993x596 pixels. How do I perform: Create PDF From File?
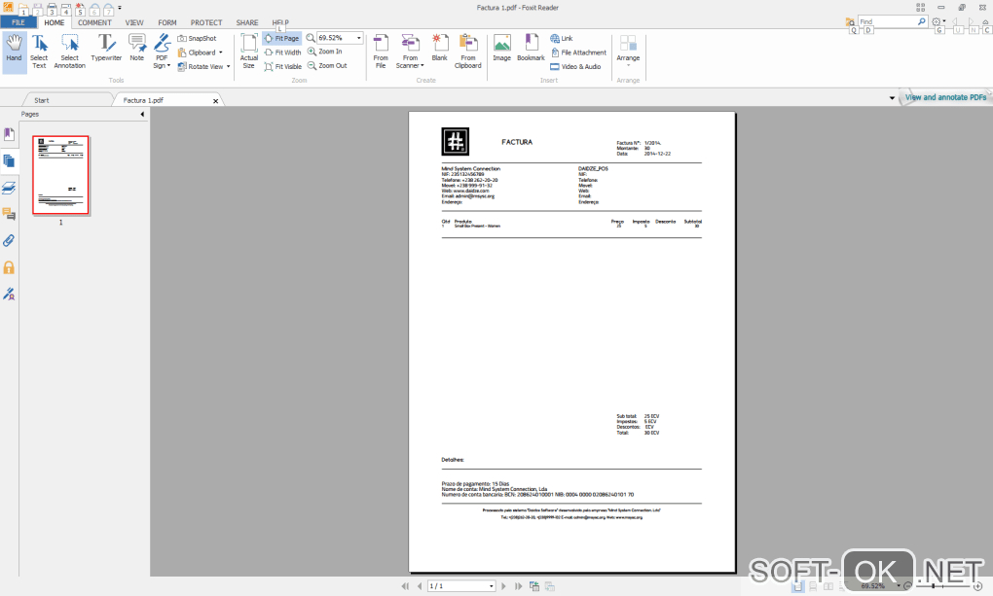tap(381, 52)
